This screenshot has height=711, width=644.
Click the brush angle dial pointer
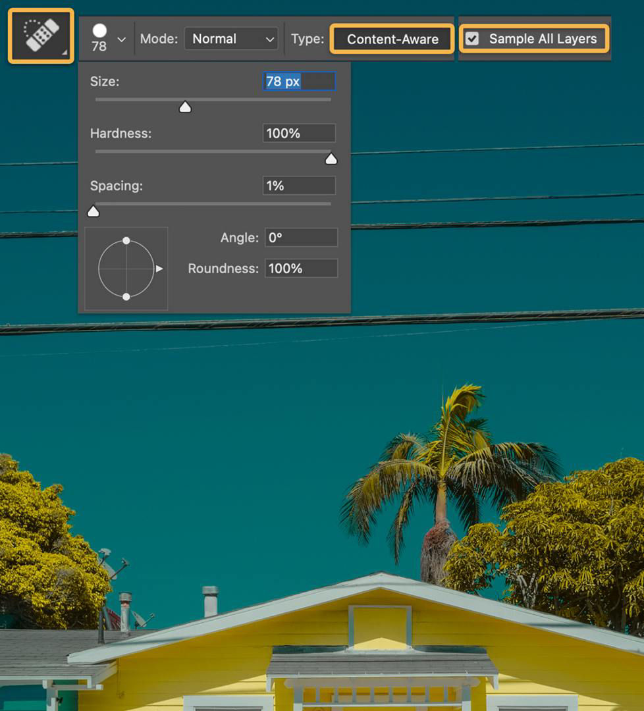pos(161,268)
